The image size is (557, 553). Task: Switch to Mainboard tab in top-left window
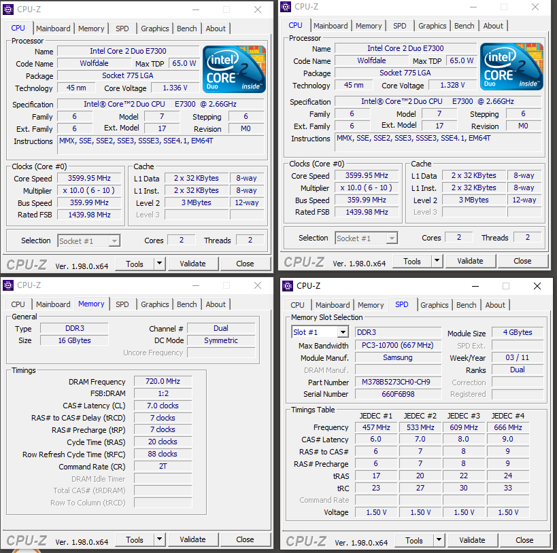[53, 29]
